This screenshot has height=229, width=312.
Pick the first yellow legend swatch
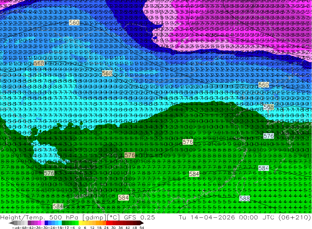(x=80, y=223)
